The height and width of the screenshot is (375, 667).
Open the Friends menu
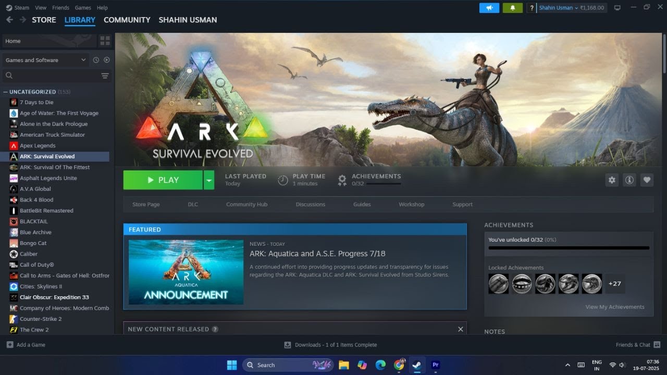coord(60,8)
